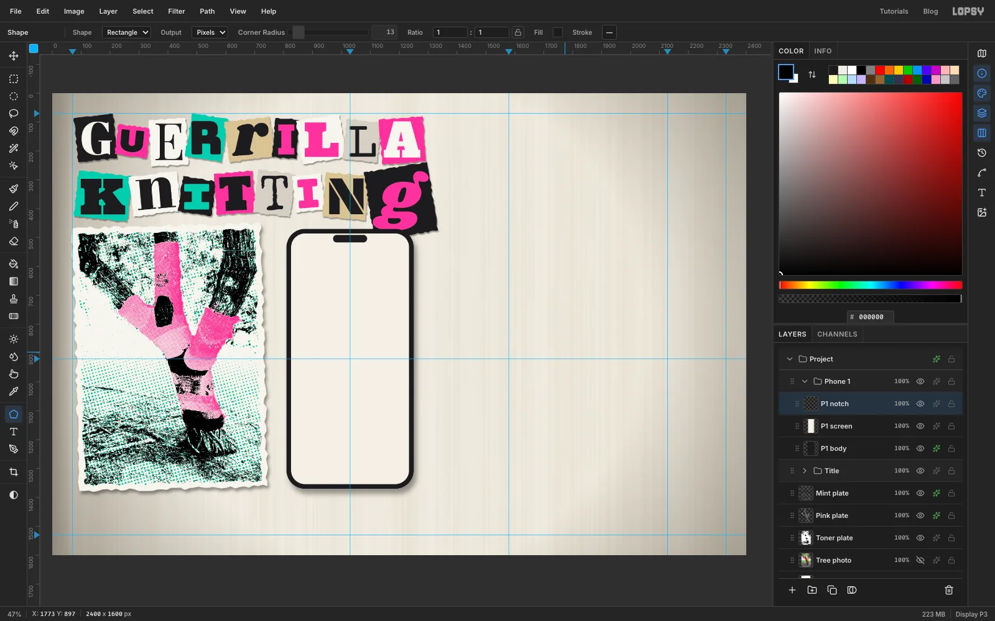The height and width of the screenshot is (621, 995).
Task: Select the Crop tool
Action: coord(14,472)
